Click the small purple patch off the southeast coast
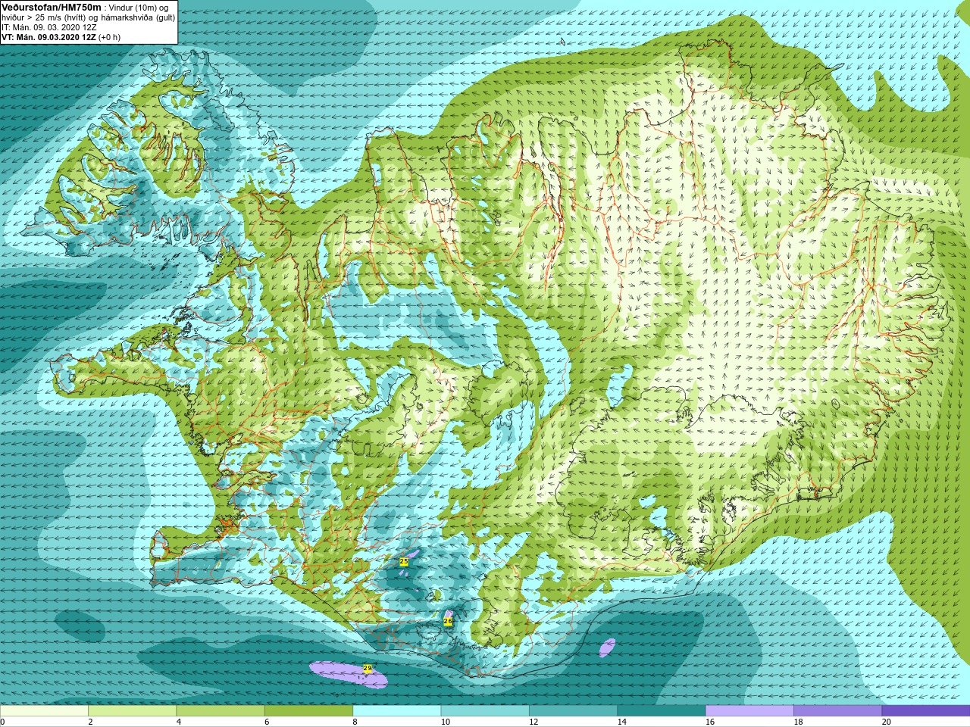The height and width of the screenshot is (727, 970). 607,647
